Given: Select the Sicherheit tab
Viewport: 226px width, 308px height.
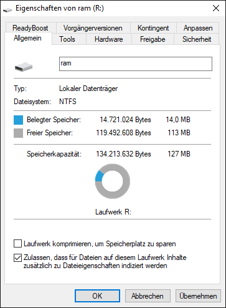Looking at the screenshot, I should coord(197,39).
